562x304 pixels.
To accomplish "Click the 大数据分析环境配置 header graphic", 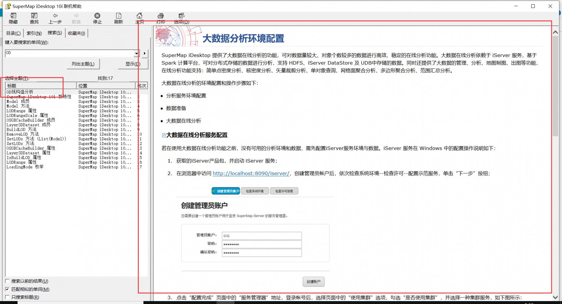I will click(x=179, y=36).
